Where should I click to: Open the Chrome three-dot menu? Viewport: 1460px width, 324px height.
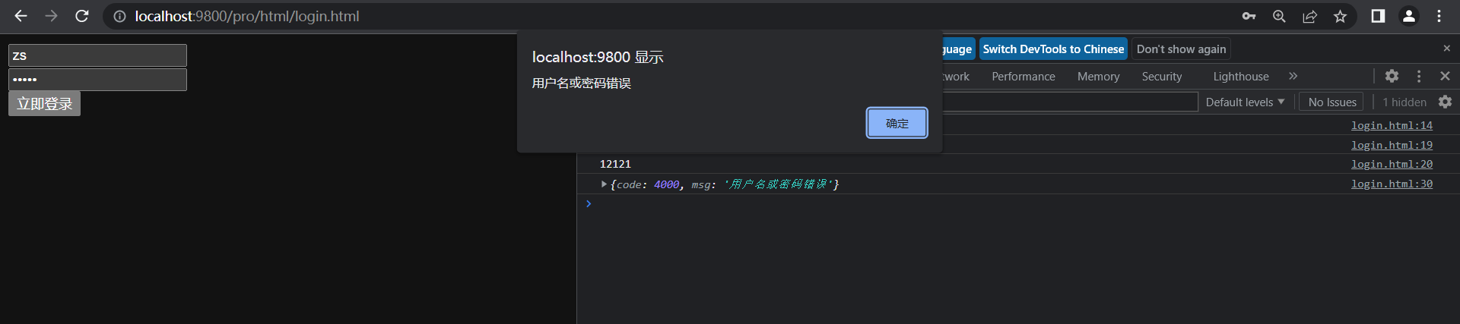coord(1439,16)
